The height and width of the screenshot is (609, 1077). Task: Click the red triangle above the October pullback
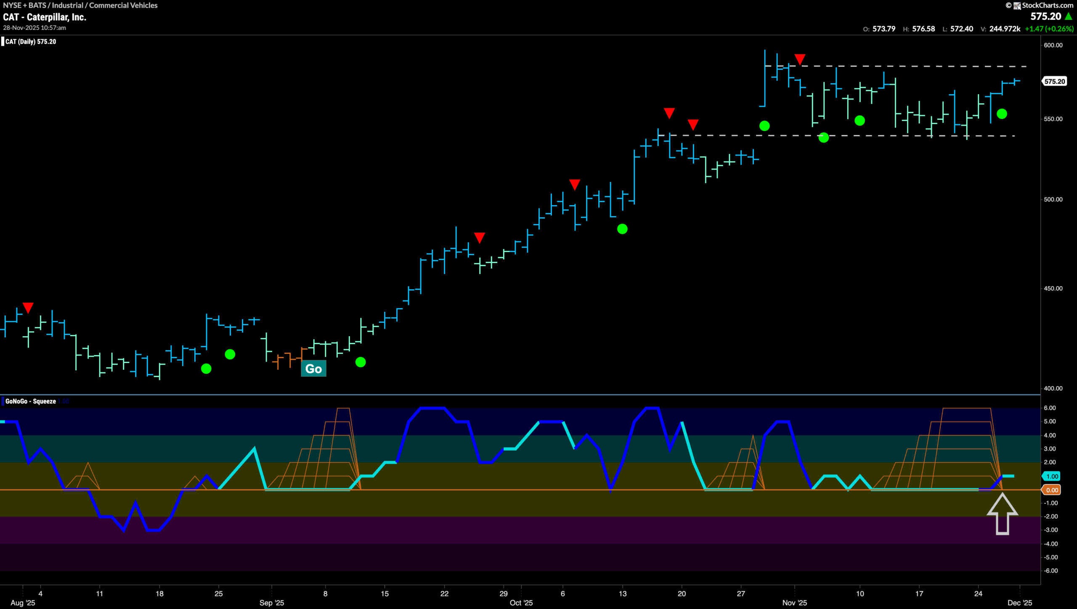click(574, 183)
